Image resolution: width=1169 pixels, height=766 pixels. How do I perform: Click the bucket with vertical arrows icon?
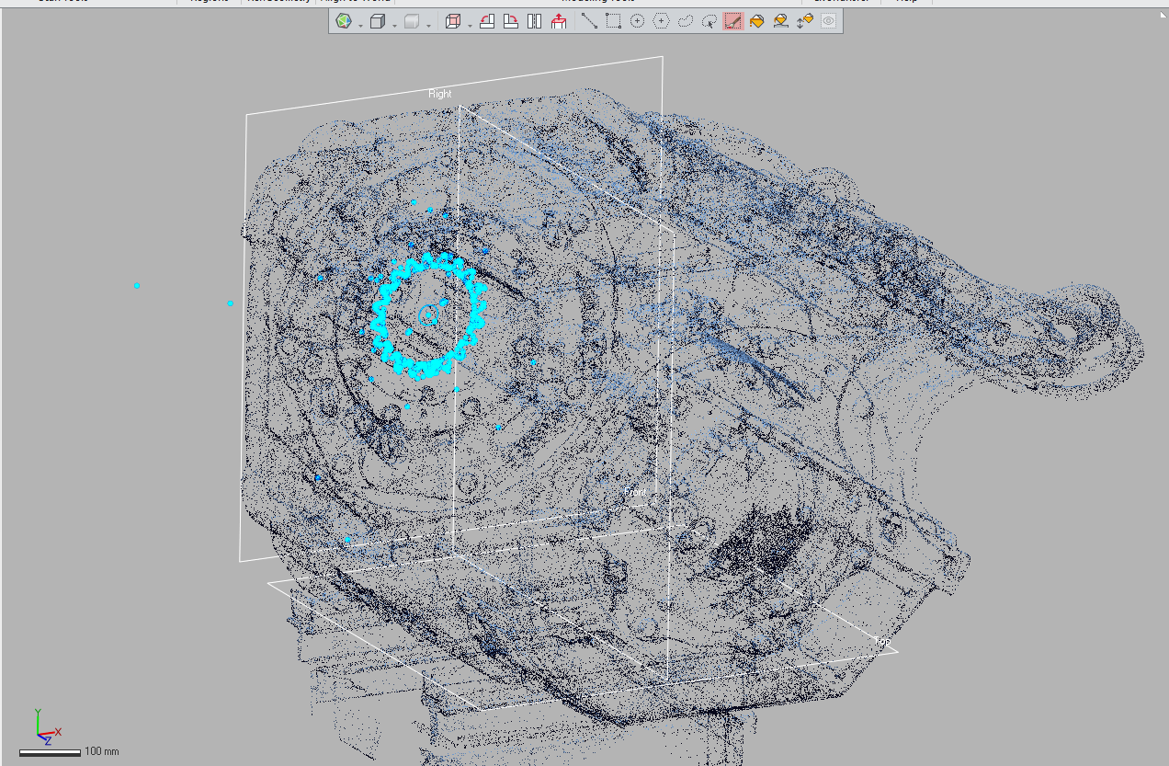coord(805,21)
